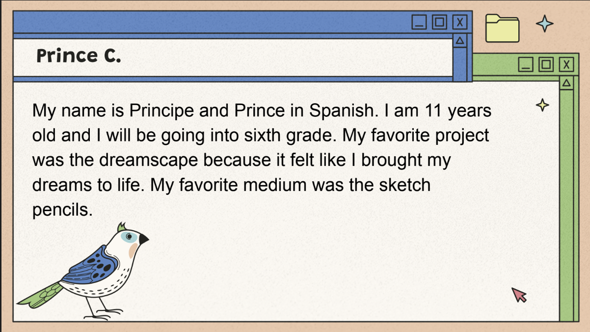
Task: Click the blue window scroll-up arrow
Action: point(460,41)
